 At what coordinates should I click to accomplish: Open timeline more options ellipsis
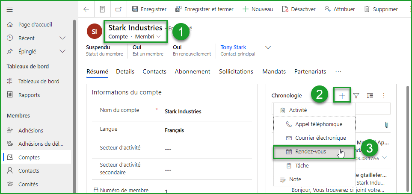[x=384, y=96]
